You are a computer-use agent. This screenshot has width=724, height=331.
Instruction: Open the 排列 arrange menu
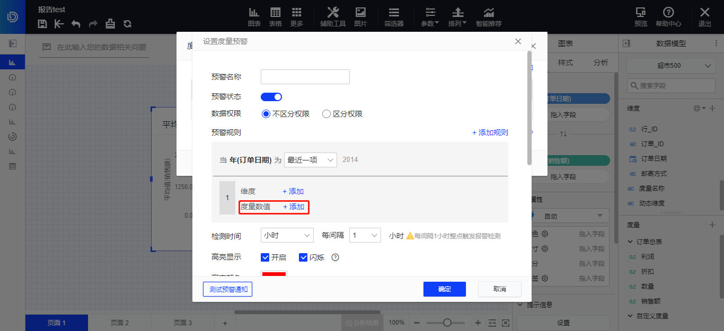(457, 17)
